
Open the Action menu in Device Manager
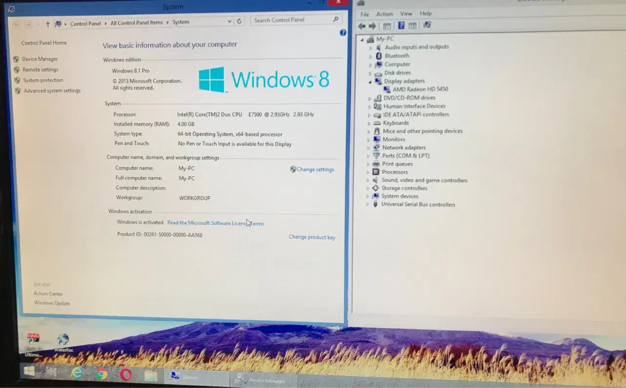pos(384,14)
